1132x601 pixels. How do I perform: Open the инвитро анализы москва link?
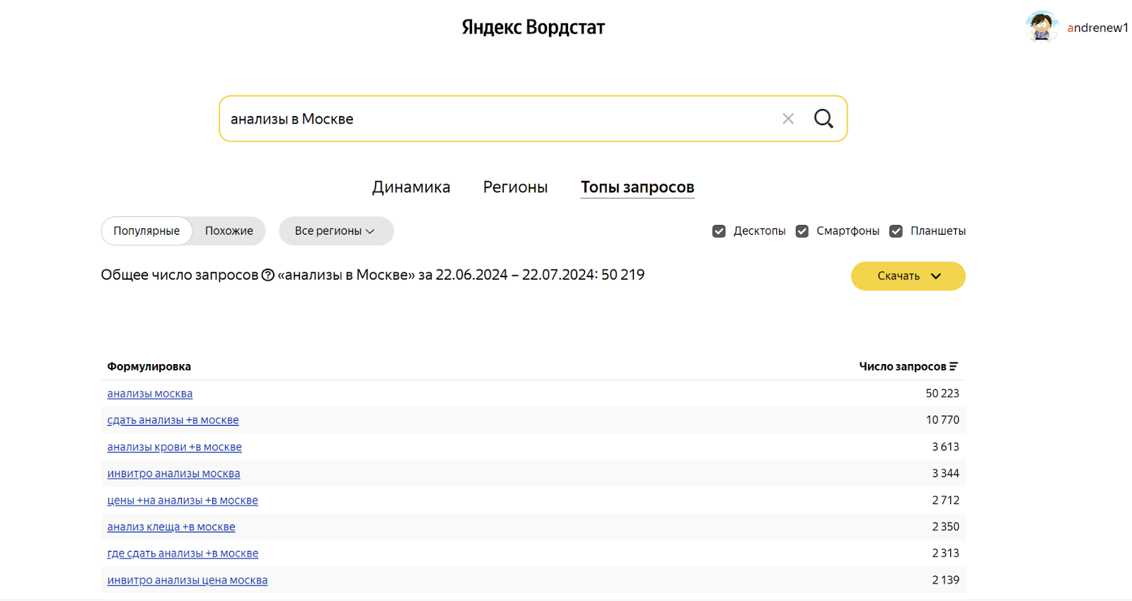tap(173, 474)
